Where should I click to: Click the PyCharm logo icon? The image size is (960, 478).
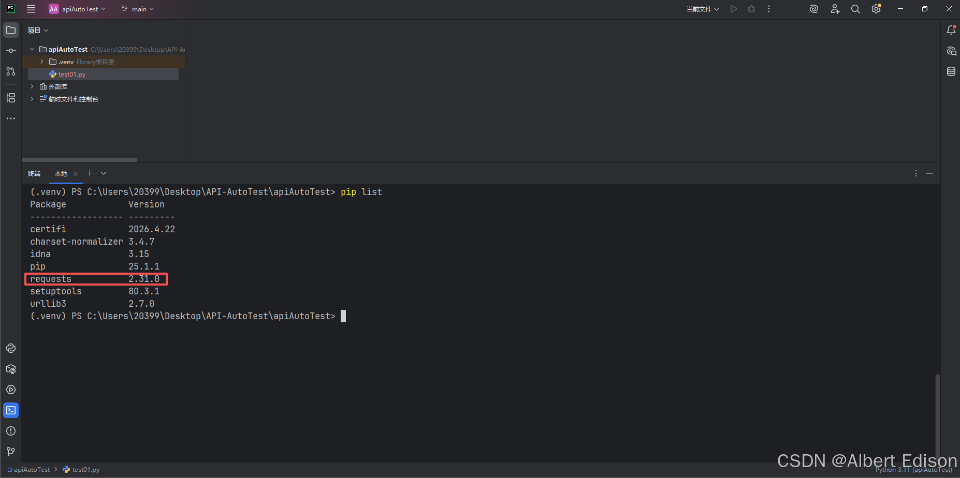(x=11, y=9)
